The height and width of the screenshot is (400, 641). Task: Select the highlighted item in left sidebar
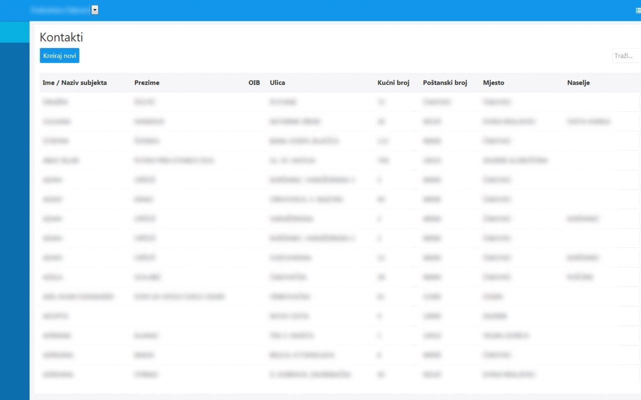click(x=15, y=32)
